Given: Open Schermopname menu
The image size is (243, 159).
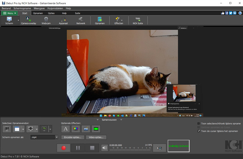Looking at the screenshot, I should click(22, 8).
